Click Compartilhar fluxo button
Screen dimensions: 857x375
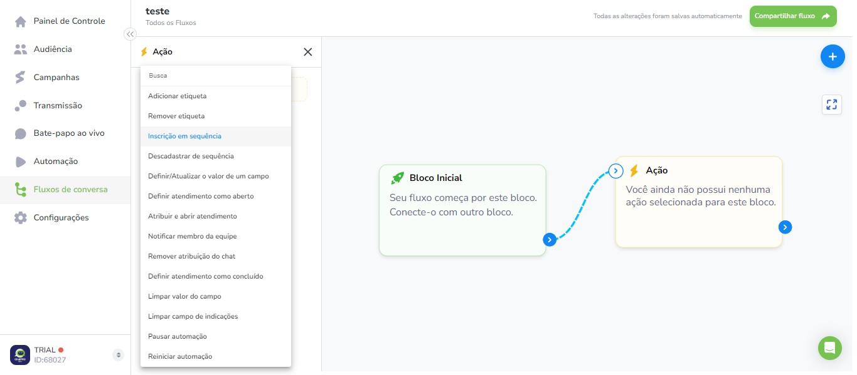[793, 16]
